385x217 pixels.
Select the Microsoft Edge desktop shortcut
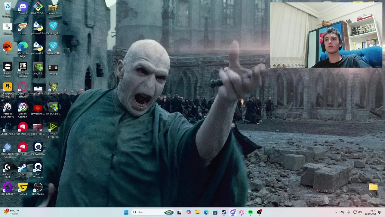pyautogui.click(x=23, y=50)
